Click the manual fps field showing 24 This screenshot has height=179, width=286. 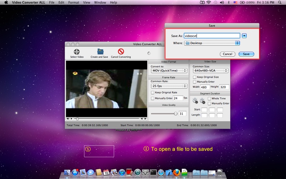coord(178,98)
